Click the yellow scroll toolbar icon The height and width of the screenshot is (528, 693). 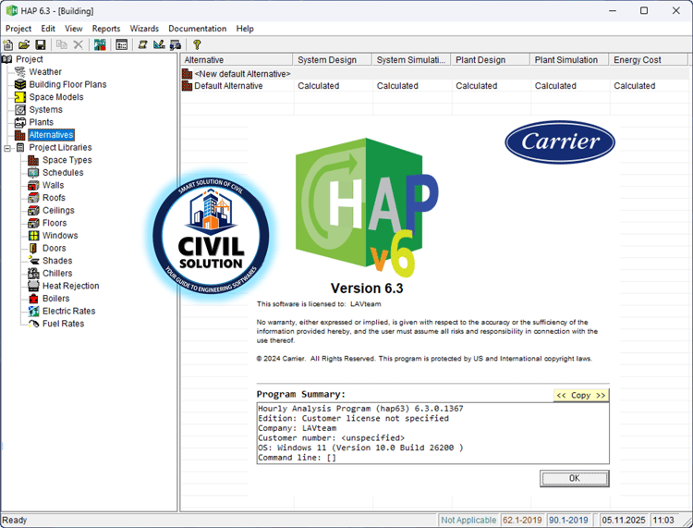[142, 44]
